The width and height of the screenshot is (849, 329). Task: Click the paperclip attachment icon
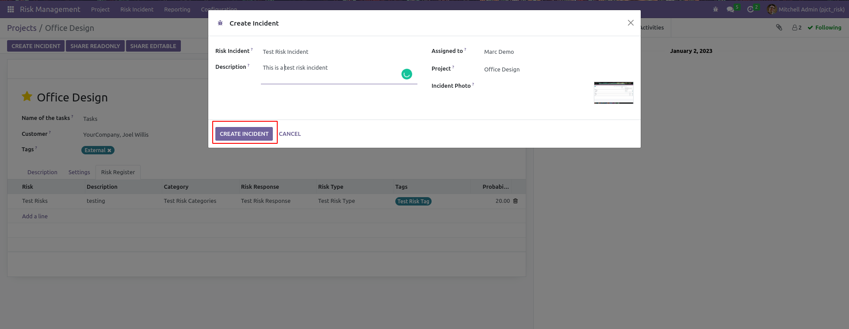coord(779,27)
